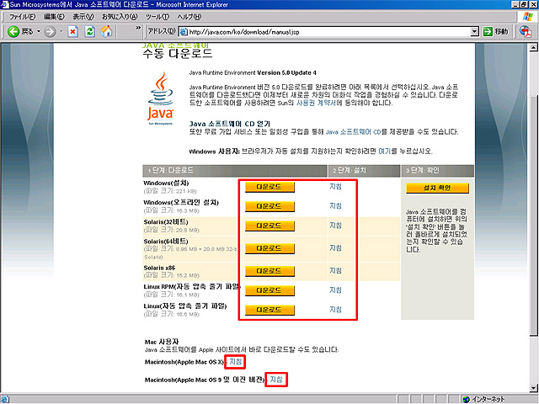Open the 사용권 계약서 license link
The width and height of the screenshot is (539, 404).
tap(316, 103)
